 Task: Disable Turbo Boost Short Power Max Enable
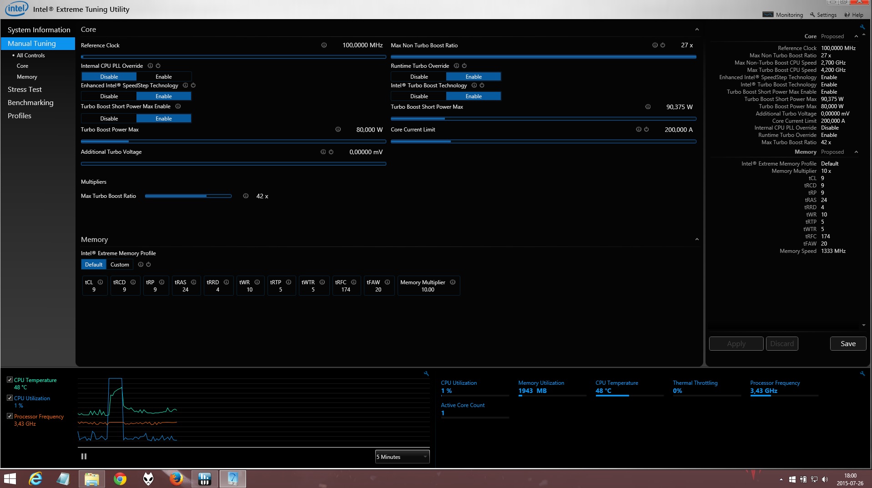[109, 118]
